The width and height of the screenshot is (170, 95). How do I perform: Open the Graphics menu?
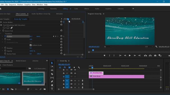pyautogui.click(x=27, y=4)
